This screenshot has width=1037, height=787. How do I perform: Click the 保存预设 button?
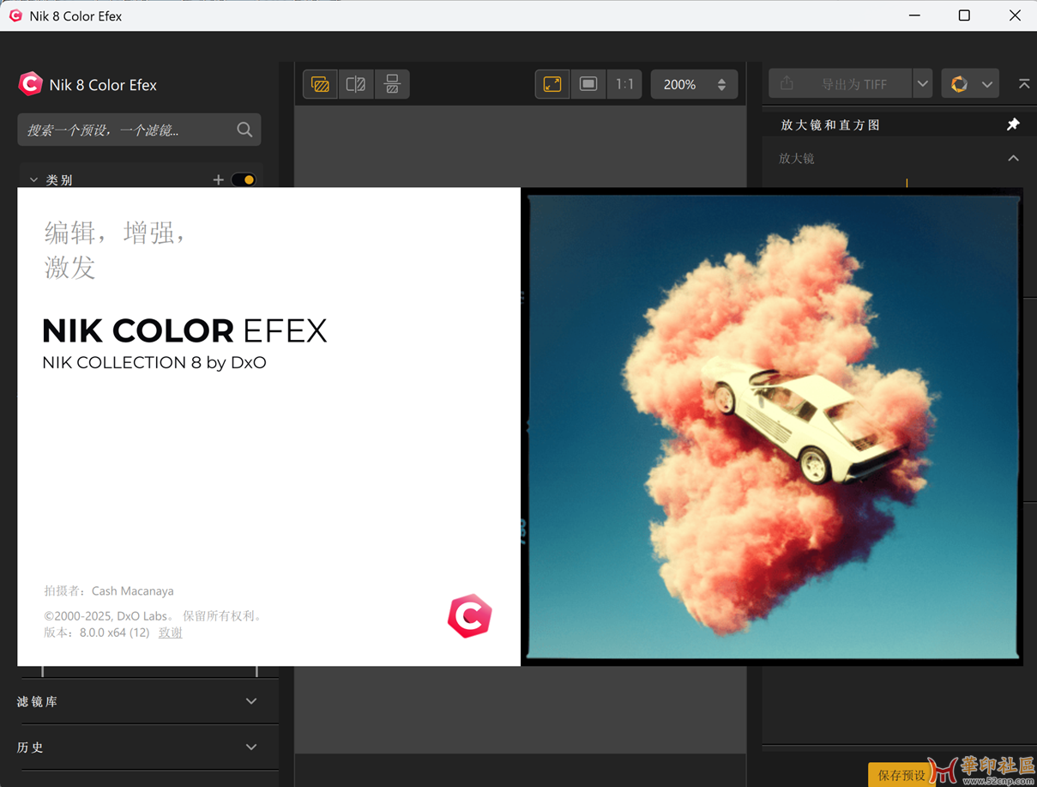[901, 775]
